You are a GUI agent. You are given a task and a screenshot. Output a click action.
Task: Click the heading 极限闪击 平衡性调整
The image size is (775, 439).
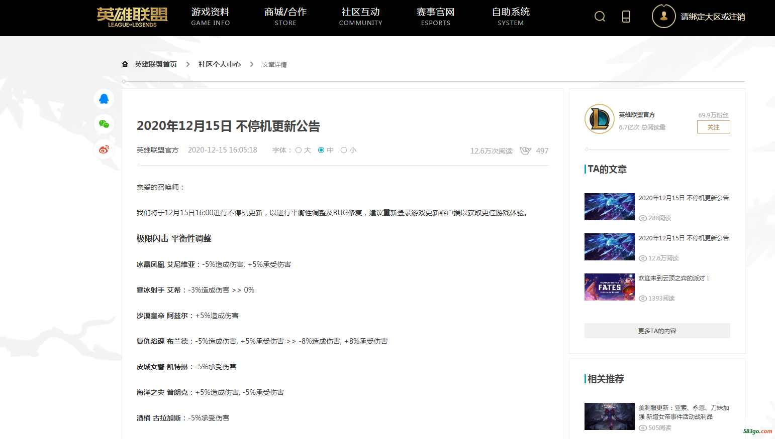click(x=174, y=238)
